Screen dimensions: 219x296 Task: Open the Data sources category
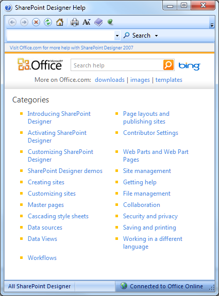pos(45,228)
